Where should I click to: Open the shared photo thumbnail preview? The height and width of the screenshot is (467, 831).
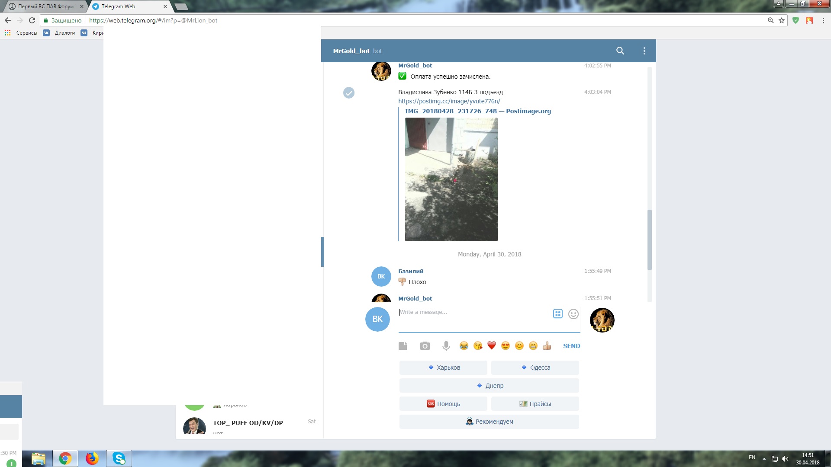click(x=451, y=179)
